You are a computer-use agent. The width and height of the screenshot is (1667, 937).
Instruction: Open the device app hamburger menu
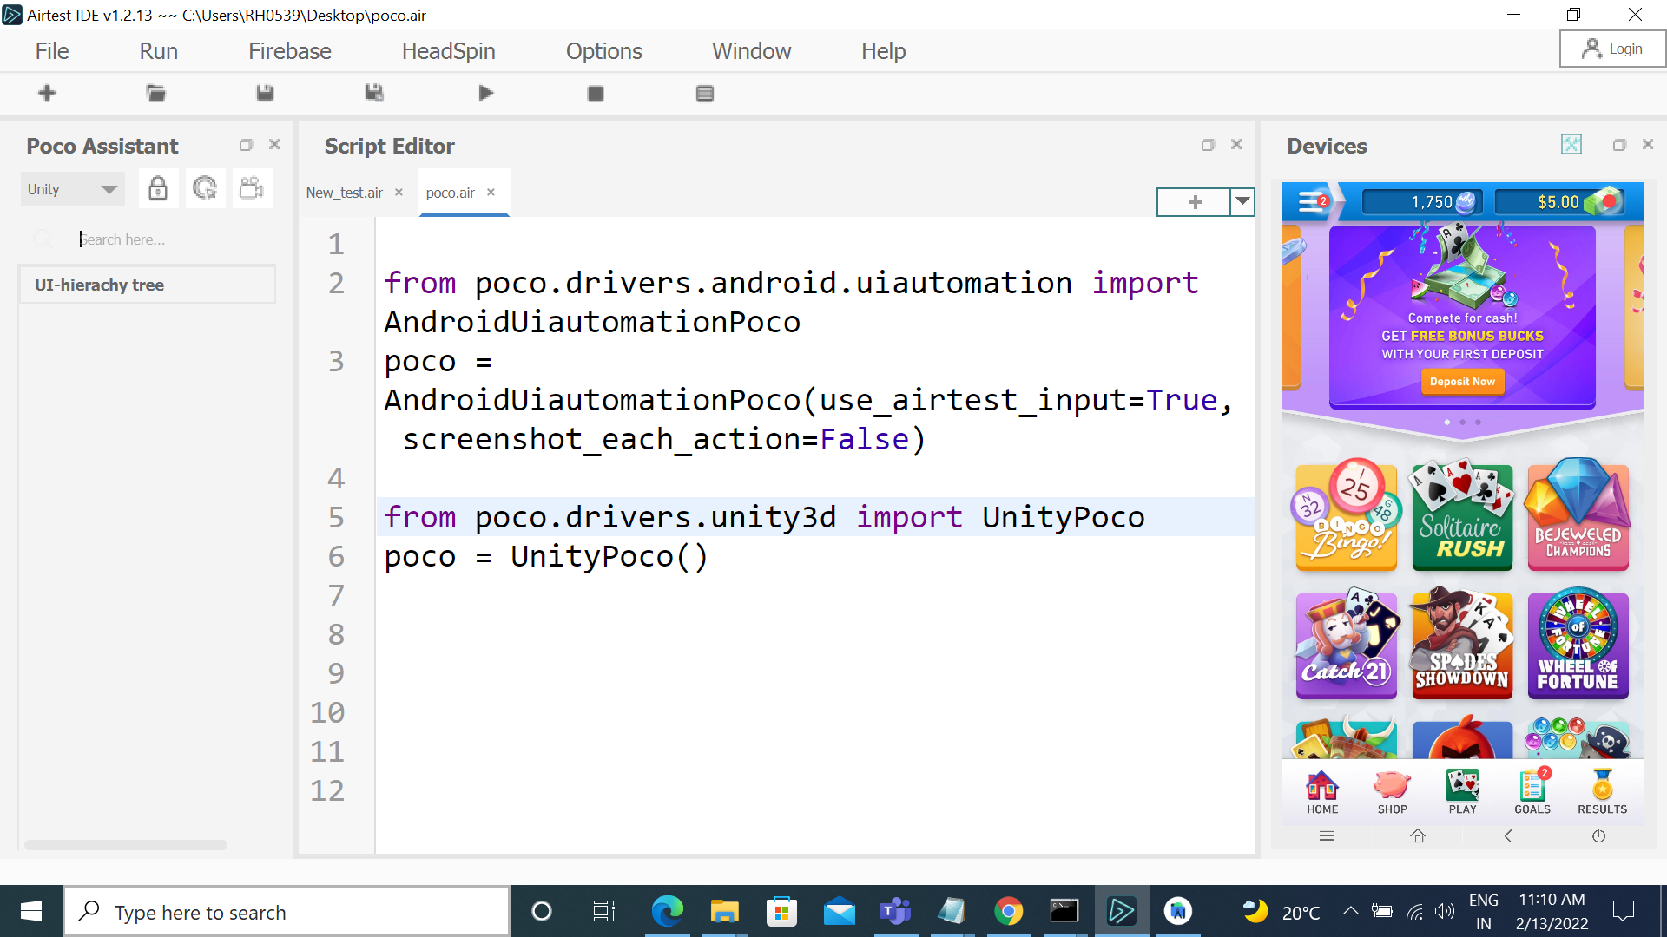click(1311, 202)
